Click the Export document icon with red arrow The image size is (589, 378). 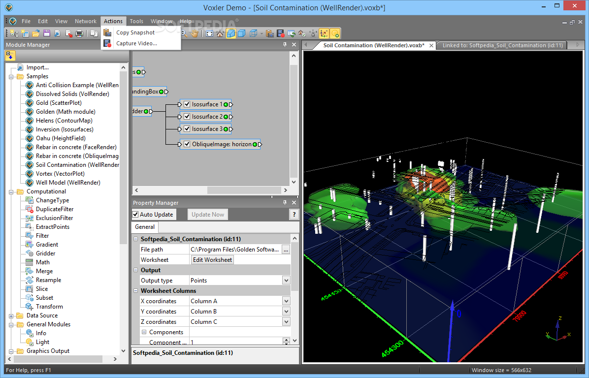point(69,33)
